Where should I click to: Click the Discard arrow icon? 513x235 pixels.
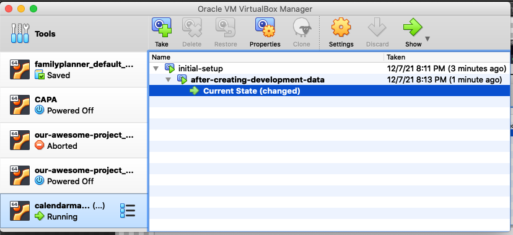tap(377, 27)
